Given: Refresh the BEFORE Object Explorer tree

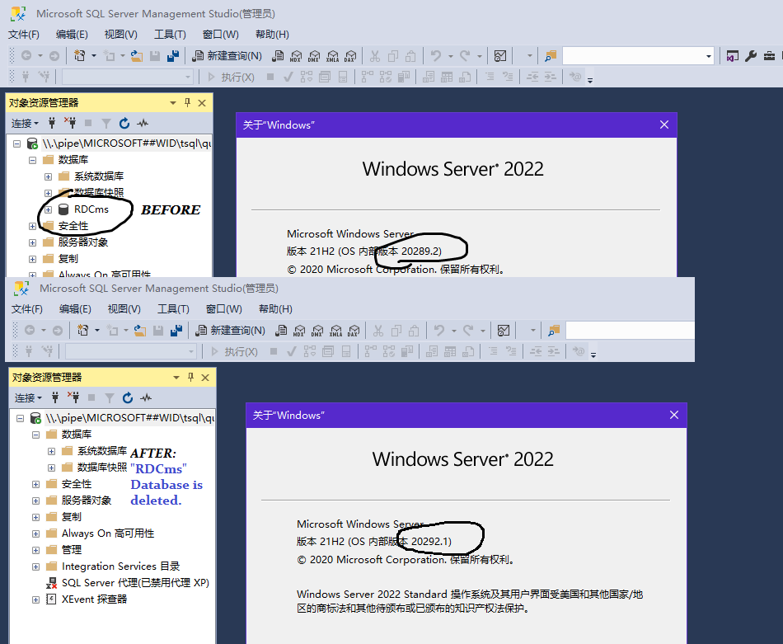Looking at the screenshot, I should tap(124, 123).
